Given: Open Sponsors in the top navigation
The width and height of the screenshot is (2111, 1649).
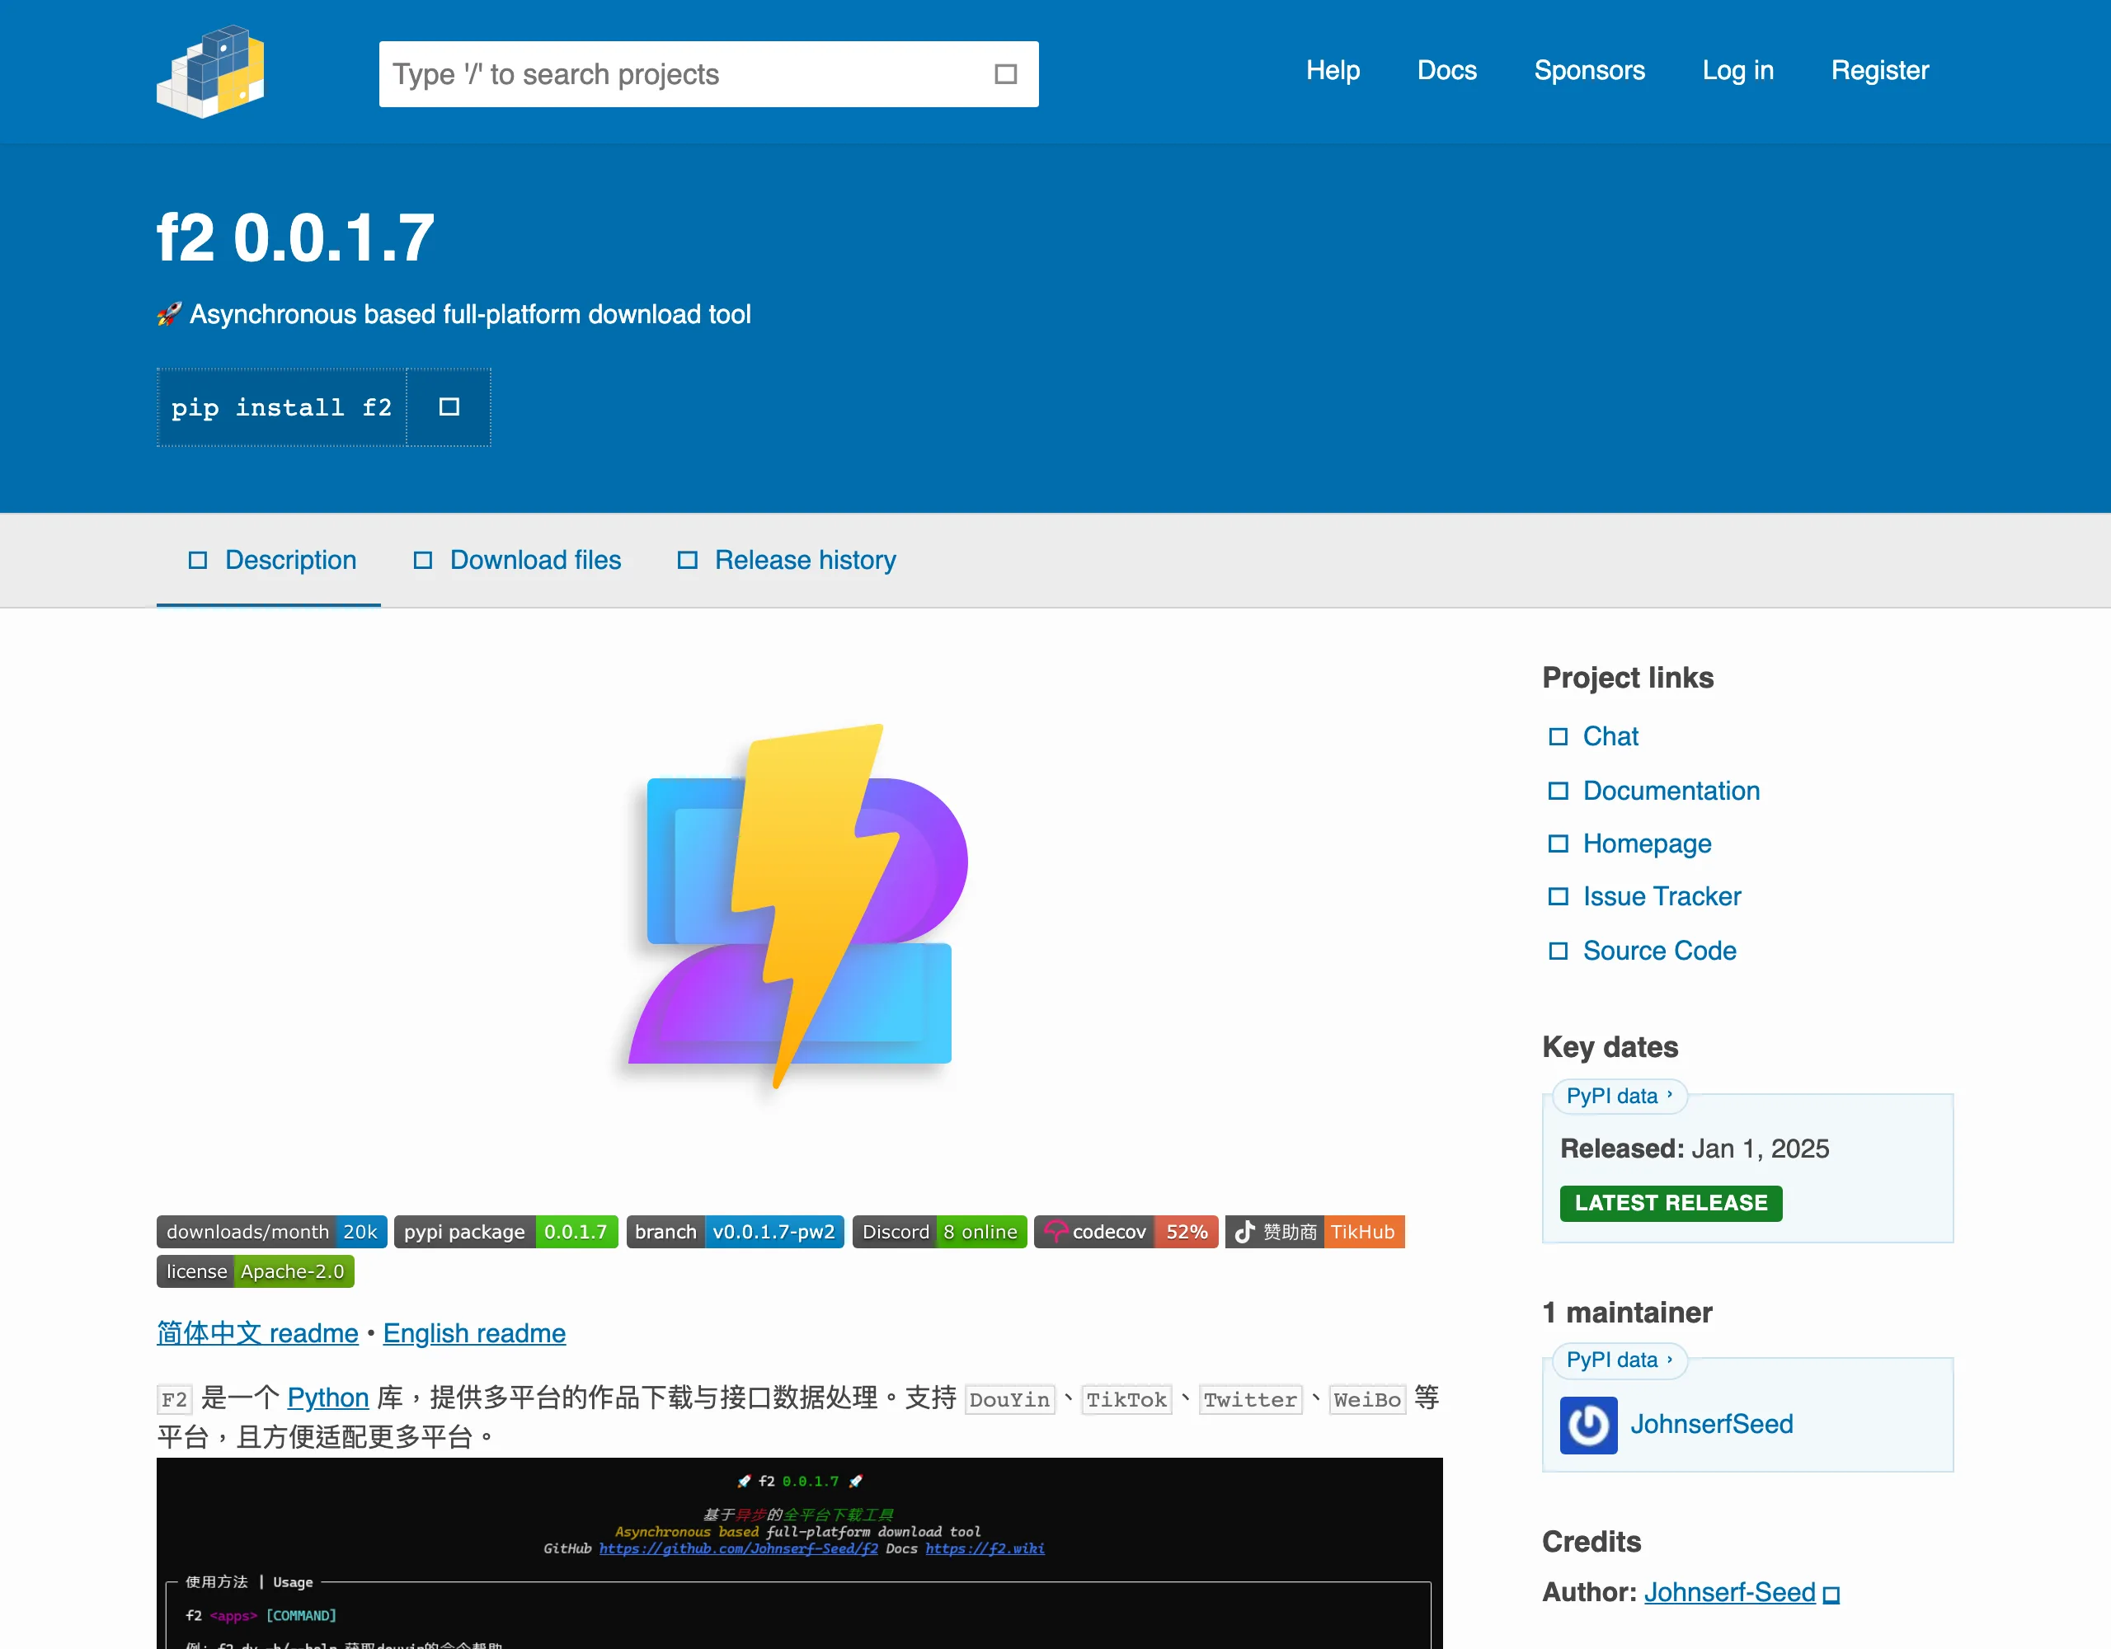Looking at the screenshot, I should click(1589, 71).
